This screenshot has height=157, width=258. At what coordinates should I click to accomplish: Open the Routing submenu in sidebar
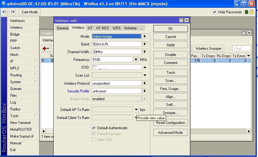click(23, 75)
